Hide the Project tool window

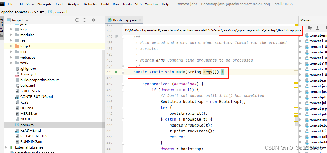coord(101,20)
